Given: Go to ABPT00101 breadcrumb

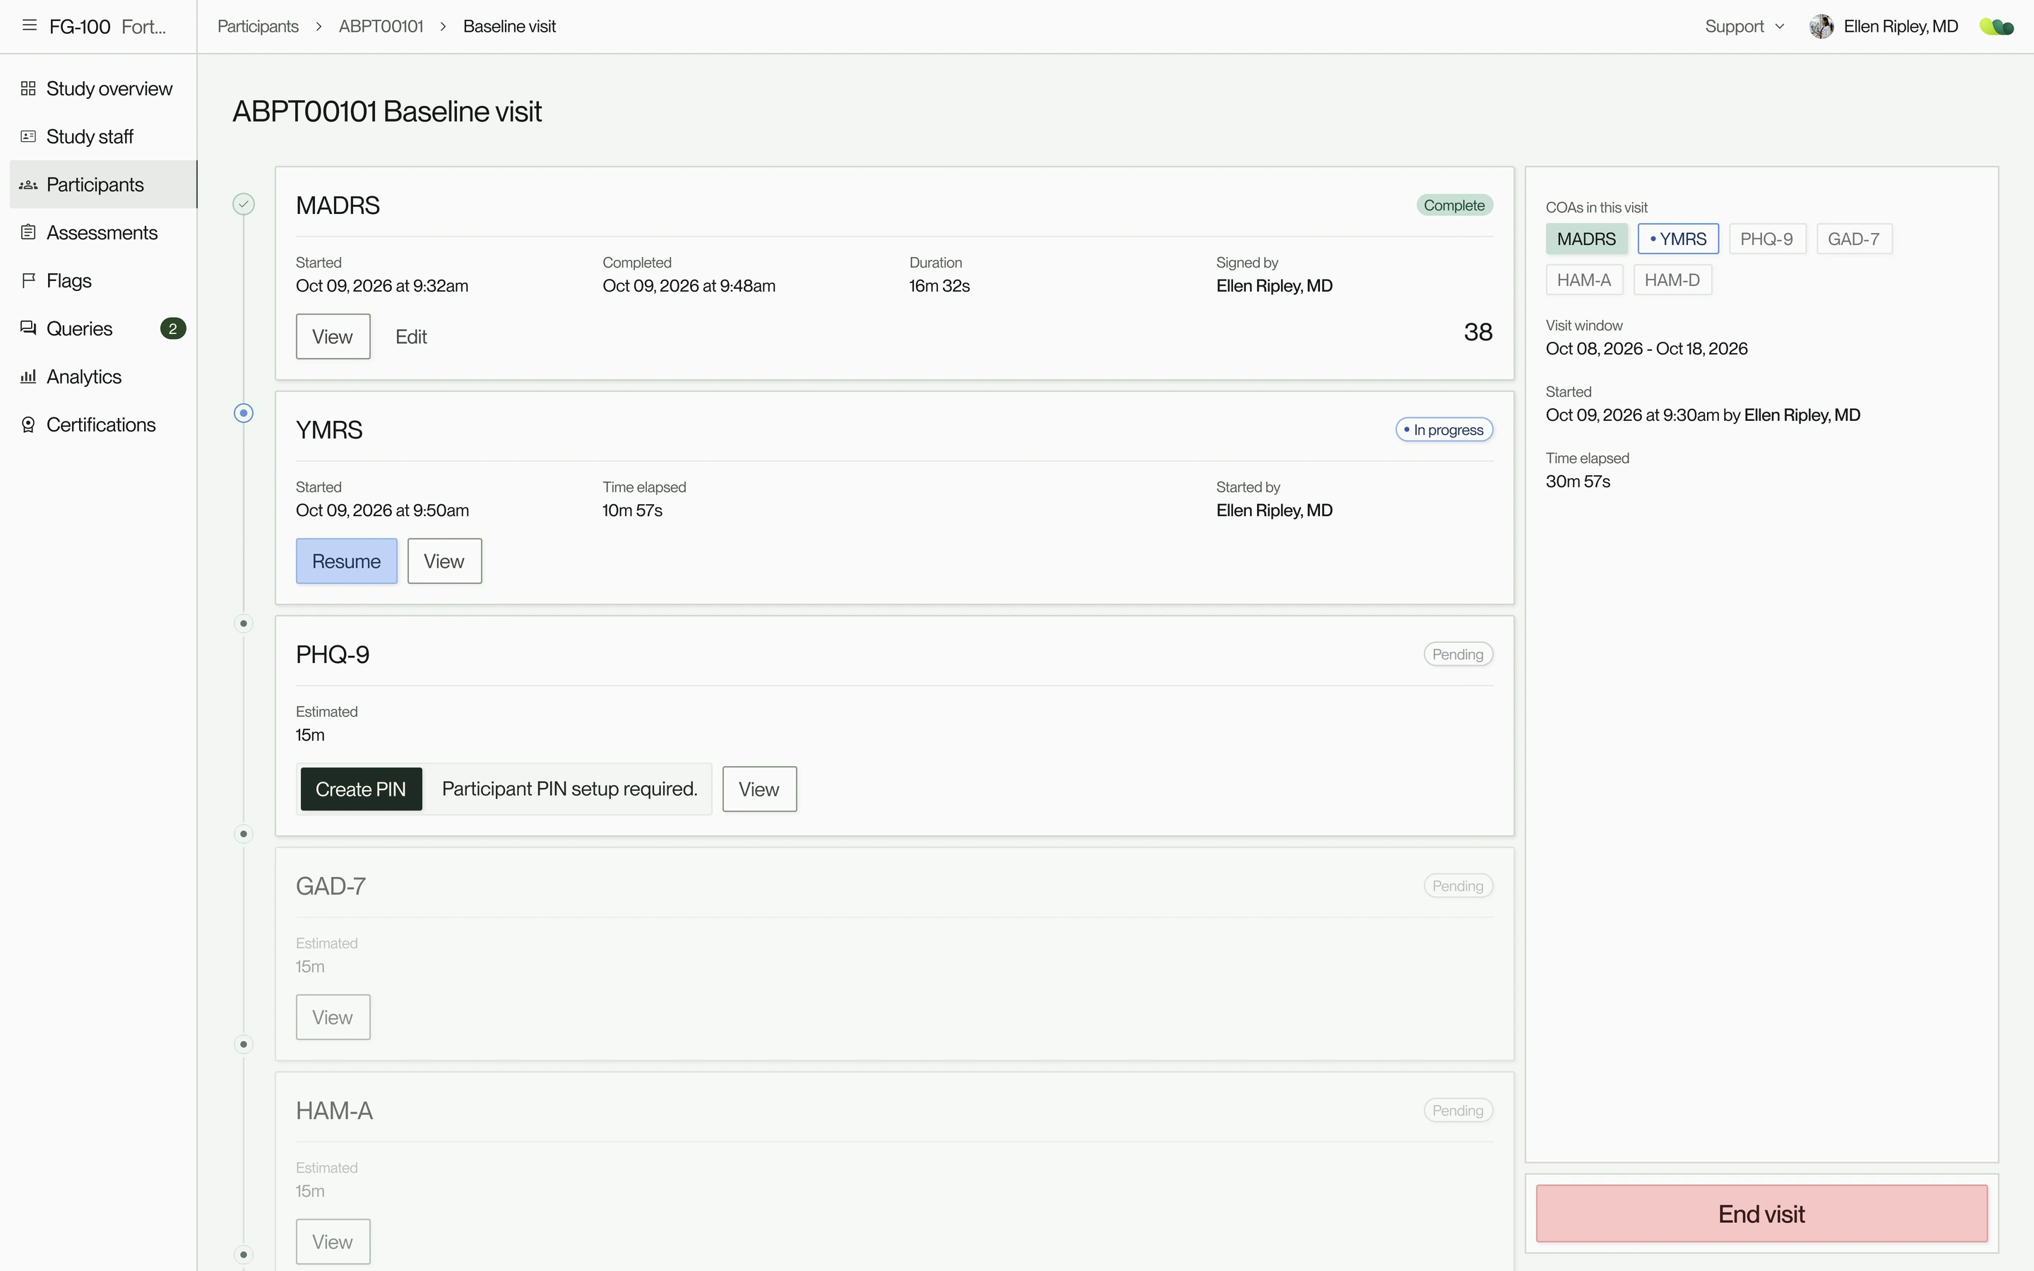Looking at the screenshot, I should (x=381, y=26).
